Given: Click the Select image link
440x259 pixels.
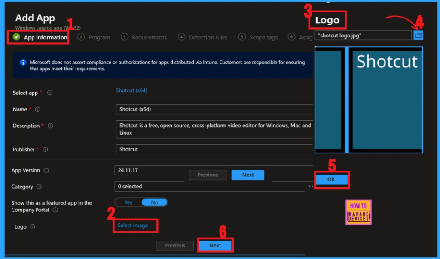Looking at the screenshot, I should (132, 226).
